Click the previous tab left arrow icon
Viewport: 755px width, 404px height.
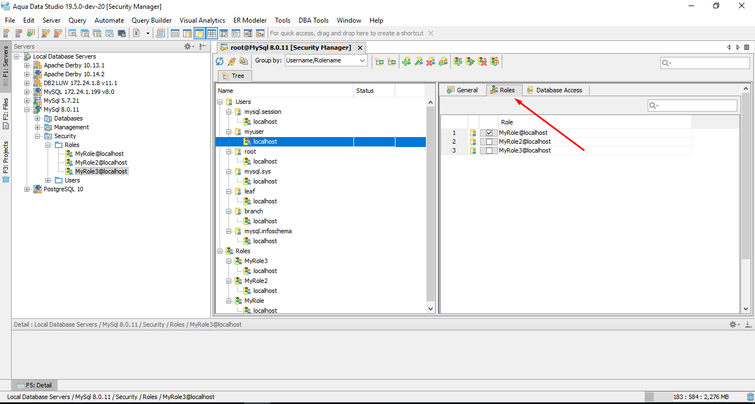point(729,48)
